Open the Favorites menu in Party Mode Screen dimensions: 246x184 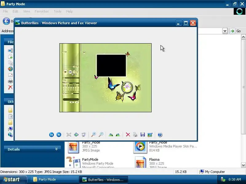[42, 11]
